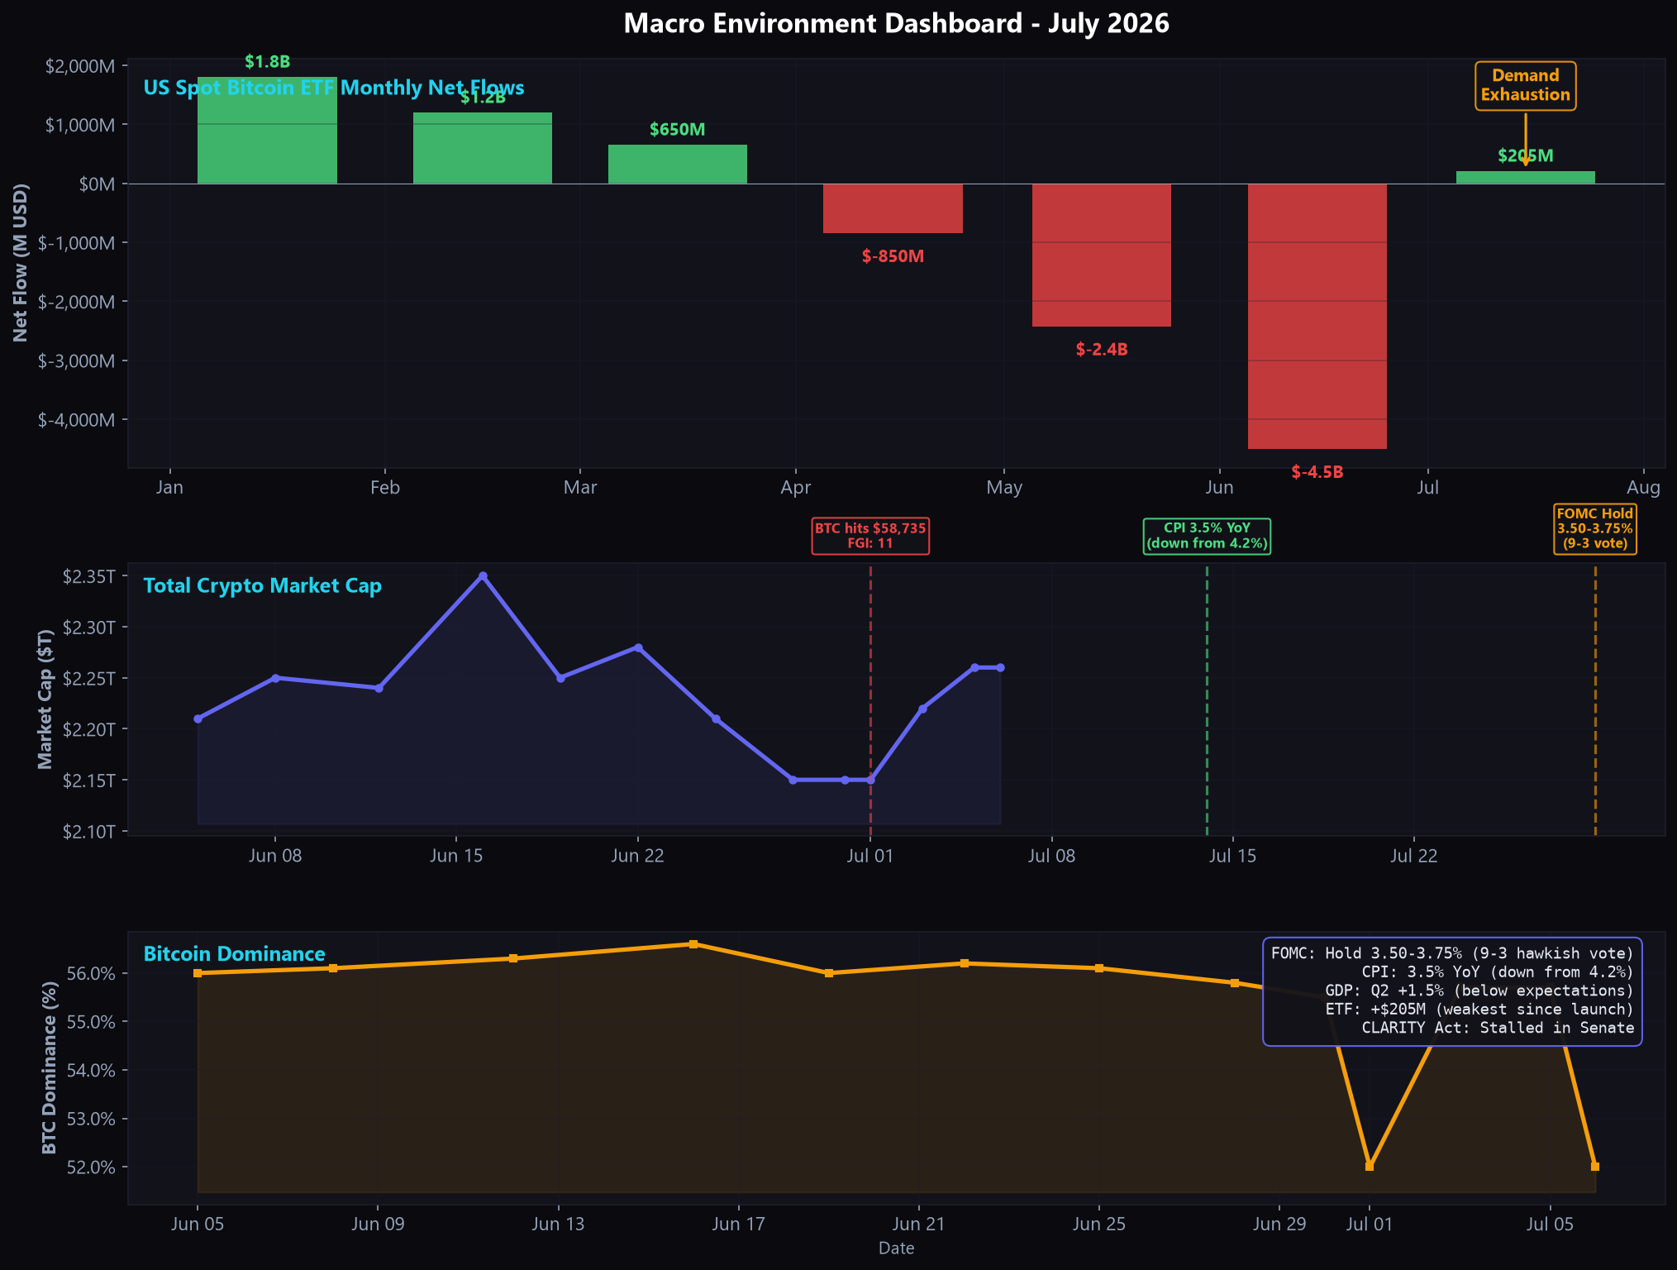Select the FOMC Hold 3.50-3.75% annotation

coord(1594,528)
